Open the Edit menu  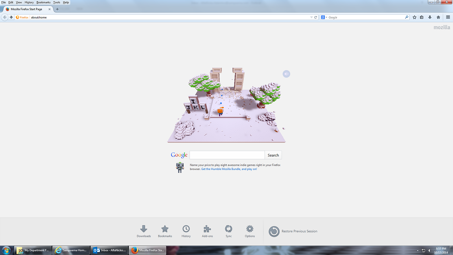(11, 2)
